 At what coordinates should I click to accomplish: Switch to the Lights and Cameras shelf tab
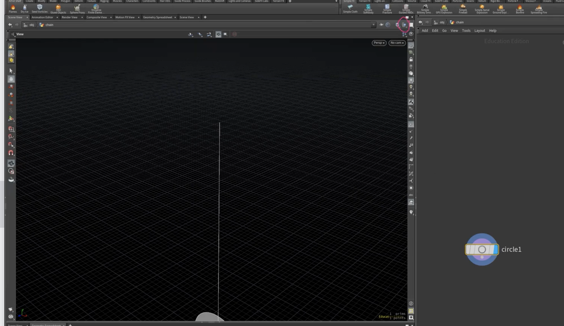[x=240, y=1]
